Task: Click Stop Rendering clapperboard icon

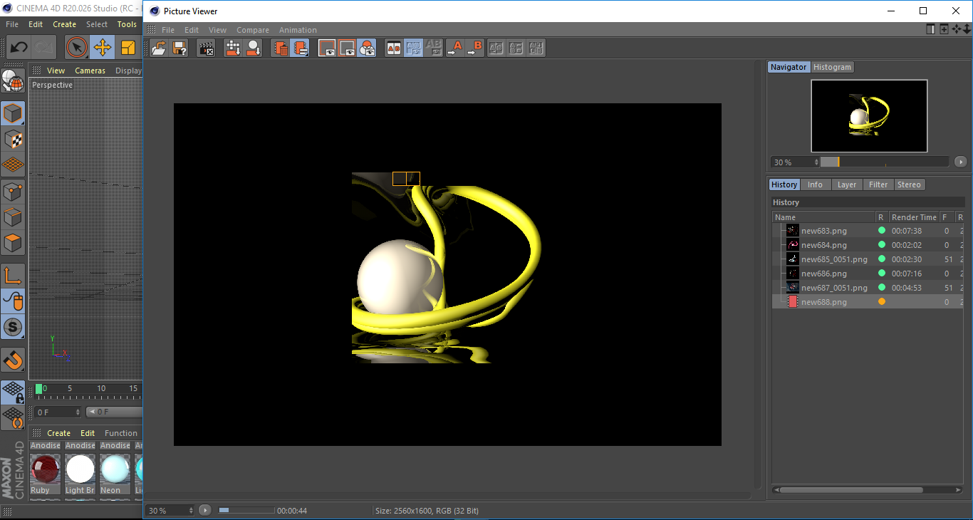Action: (x=206, y=48)
